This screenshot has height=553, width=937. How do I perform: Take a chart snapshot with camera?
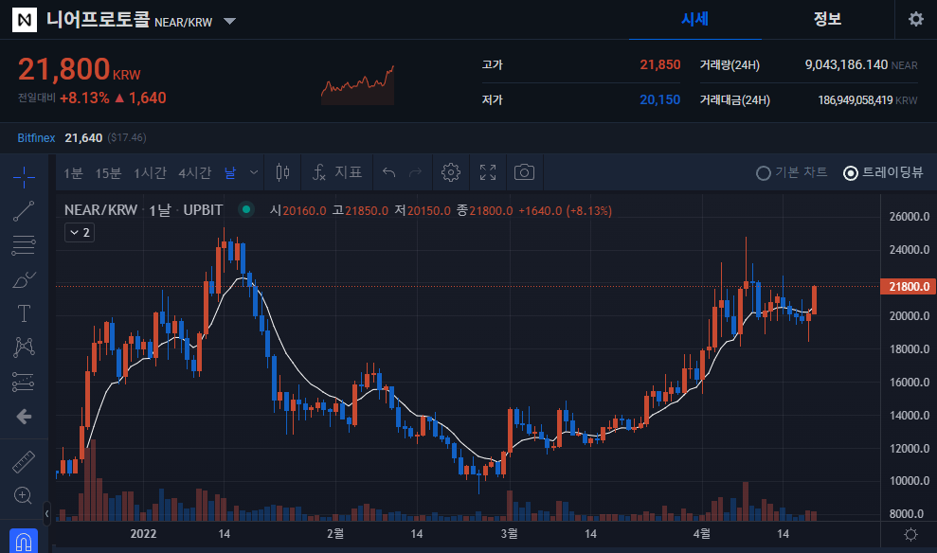coord(524,172)
